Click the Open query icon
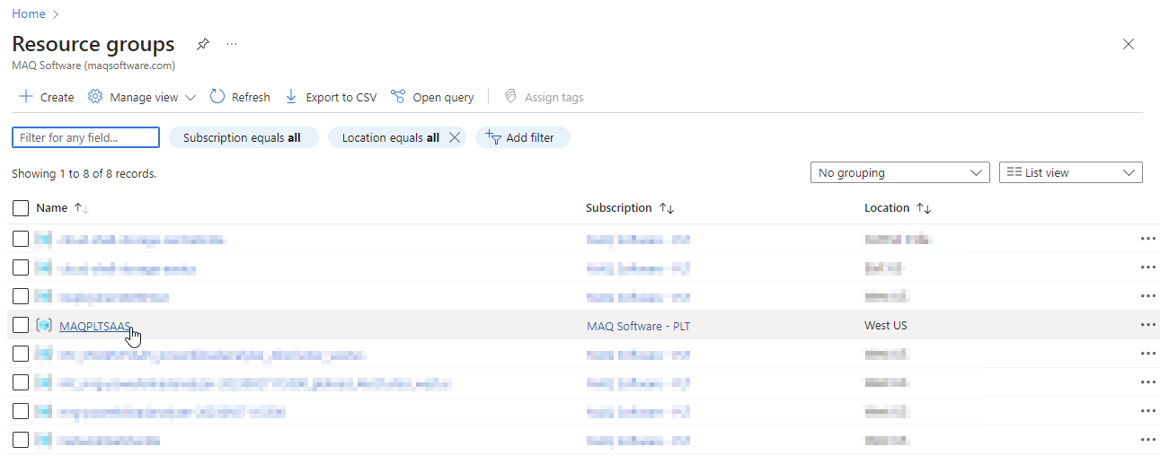This screenshot has width=1160, height=473. 398,97
